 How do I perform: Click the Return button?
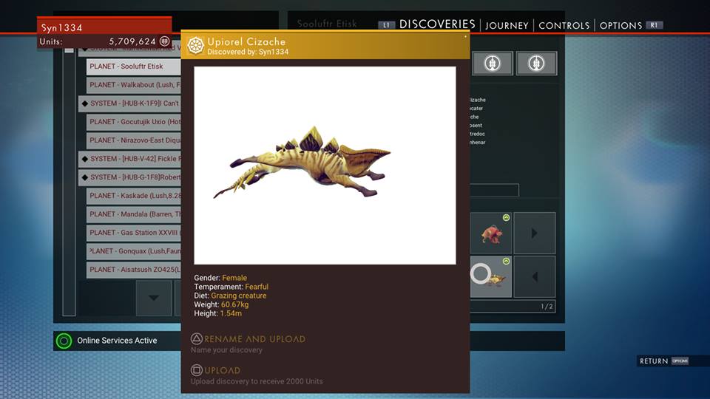(x=653, y=361)
